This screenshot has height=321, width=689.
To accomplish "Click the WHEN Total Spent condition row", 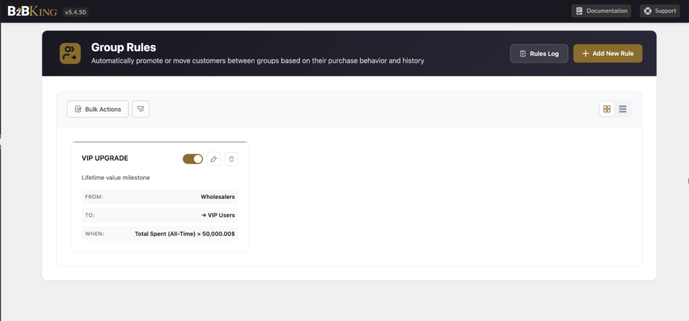I will click(160, 233).
